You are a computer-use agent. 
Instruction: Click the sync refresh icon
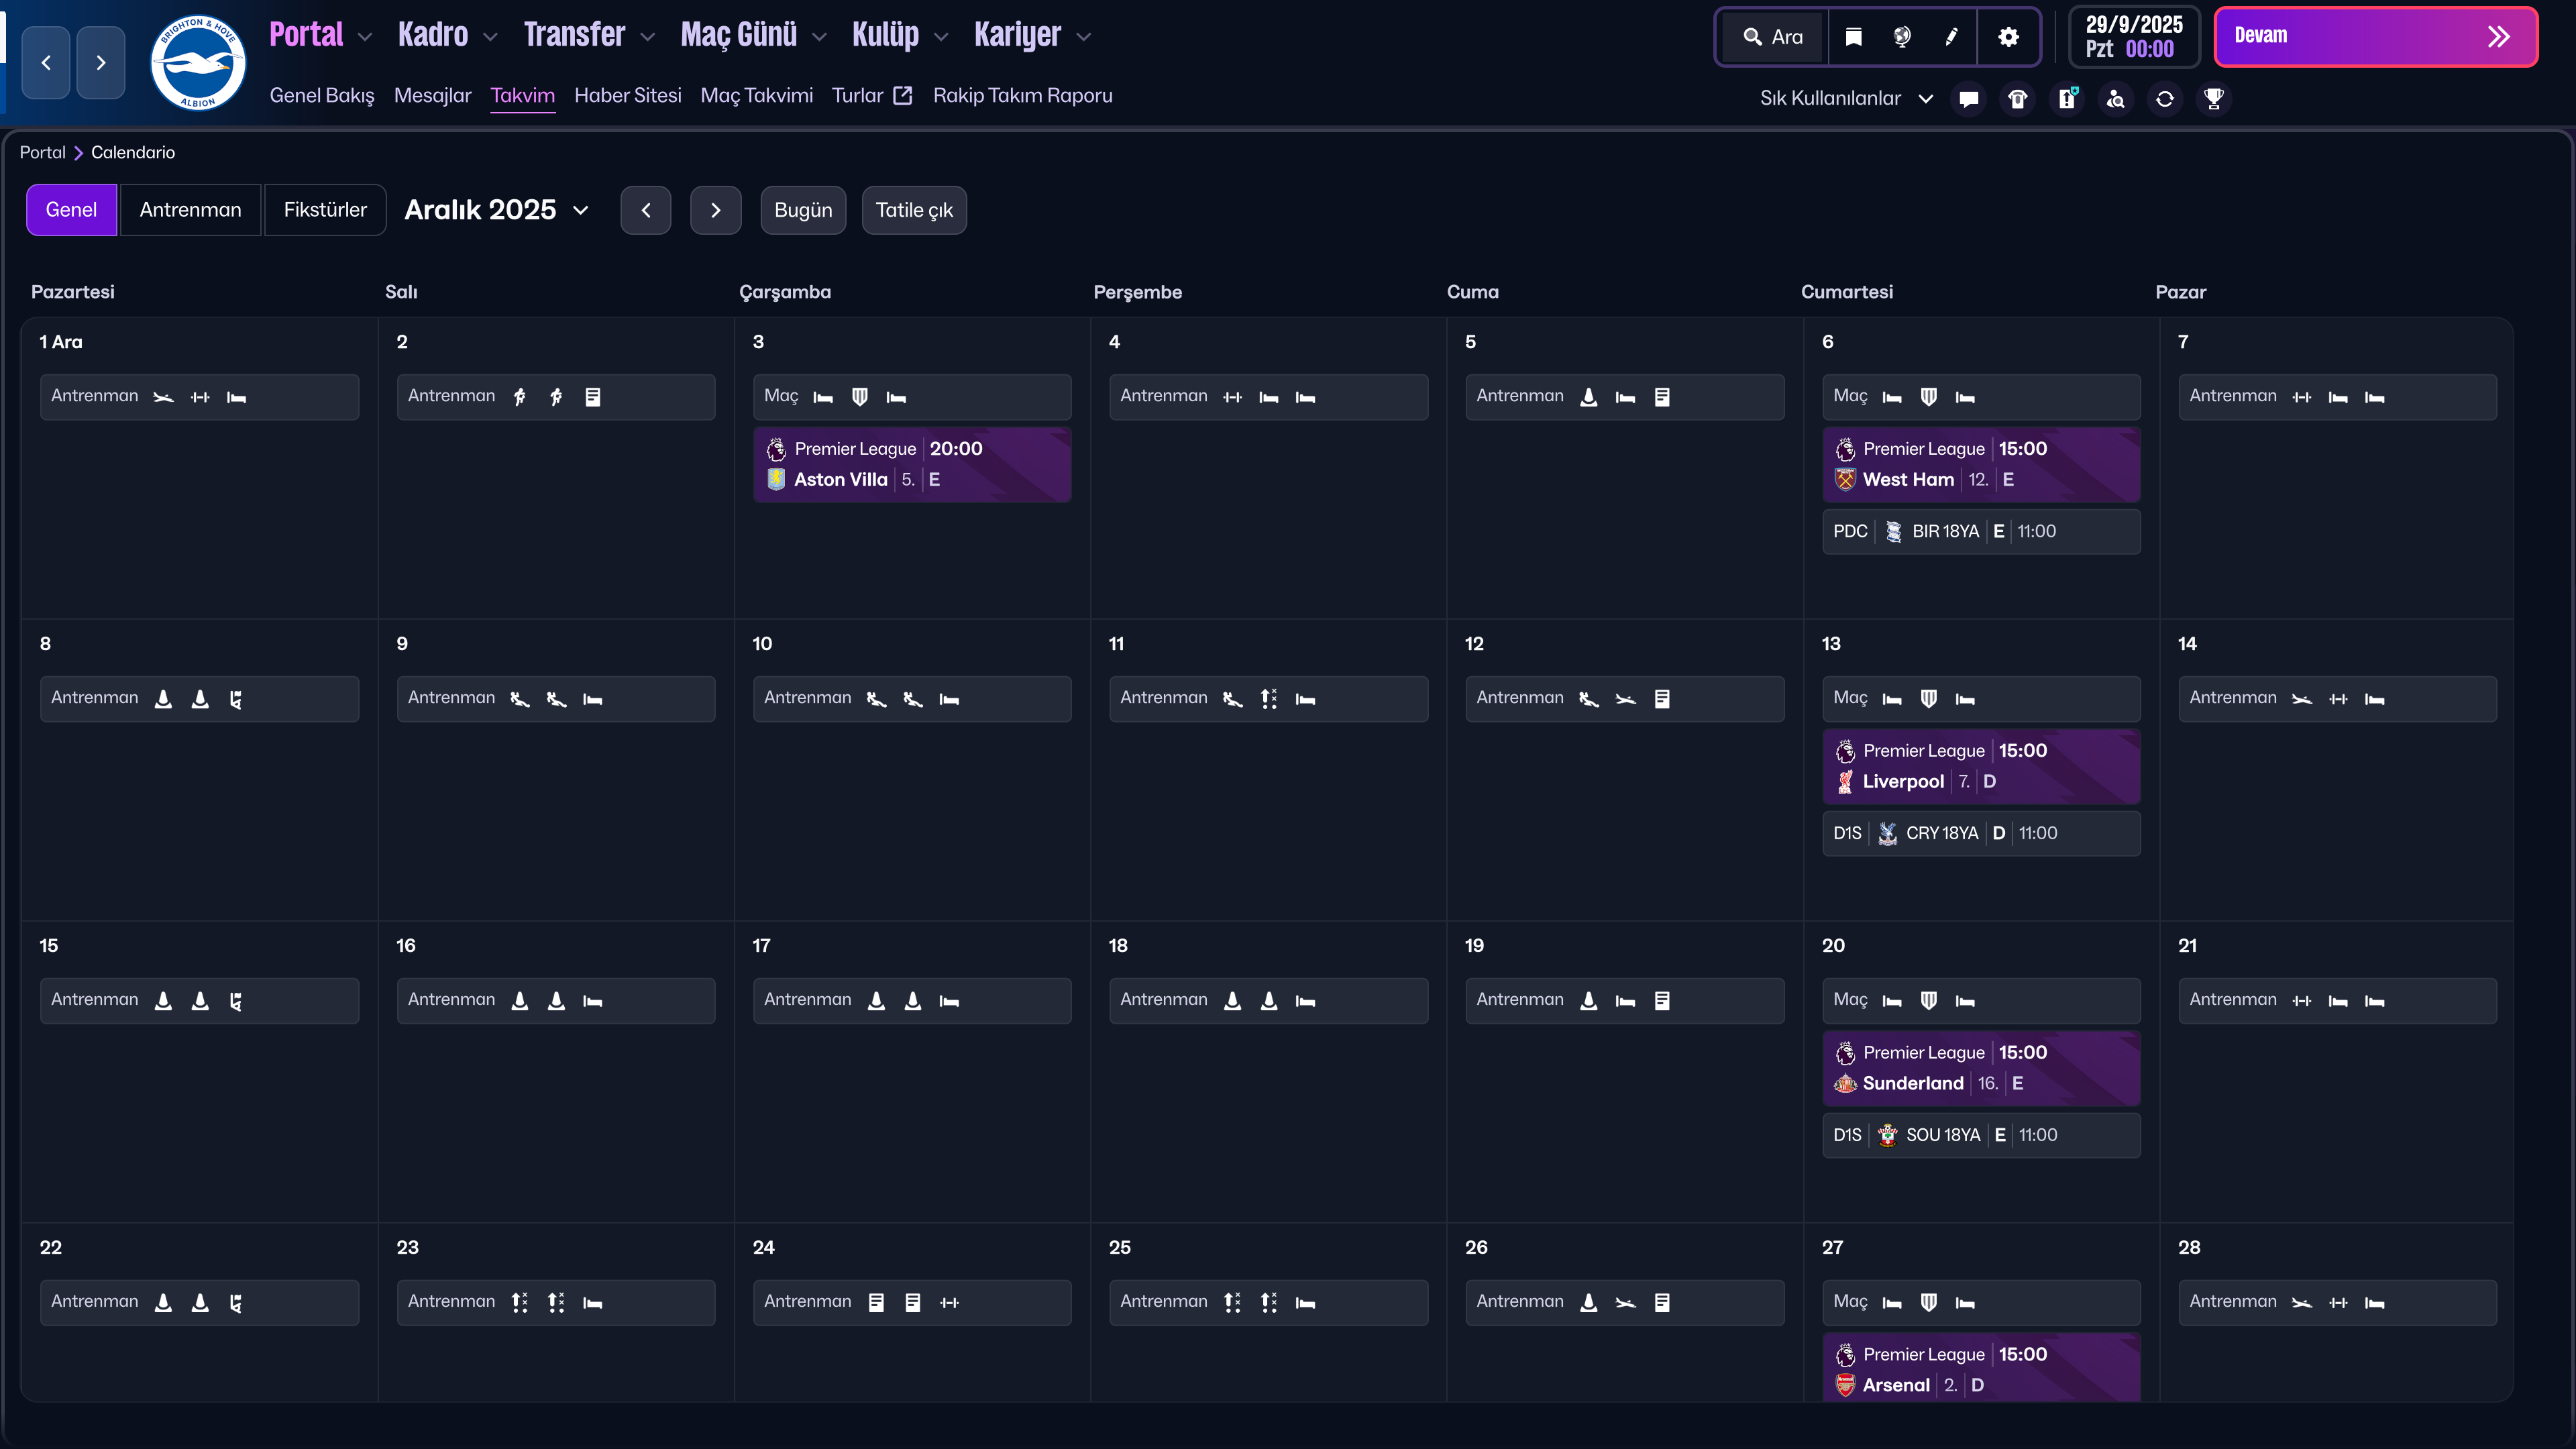tap(2164, 98)
